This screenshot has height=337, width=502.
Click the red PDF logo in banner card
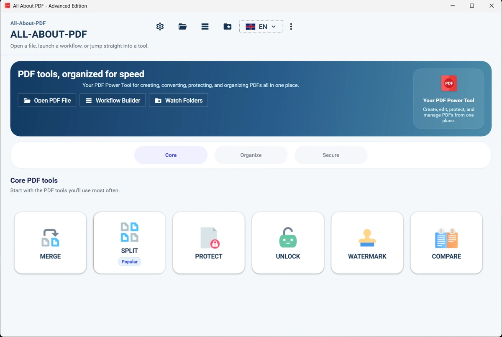coord(449,83)
